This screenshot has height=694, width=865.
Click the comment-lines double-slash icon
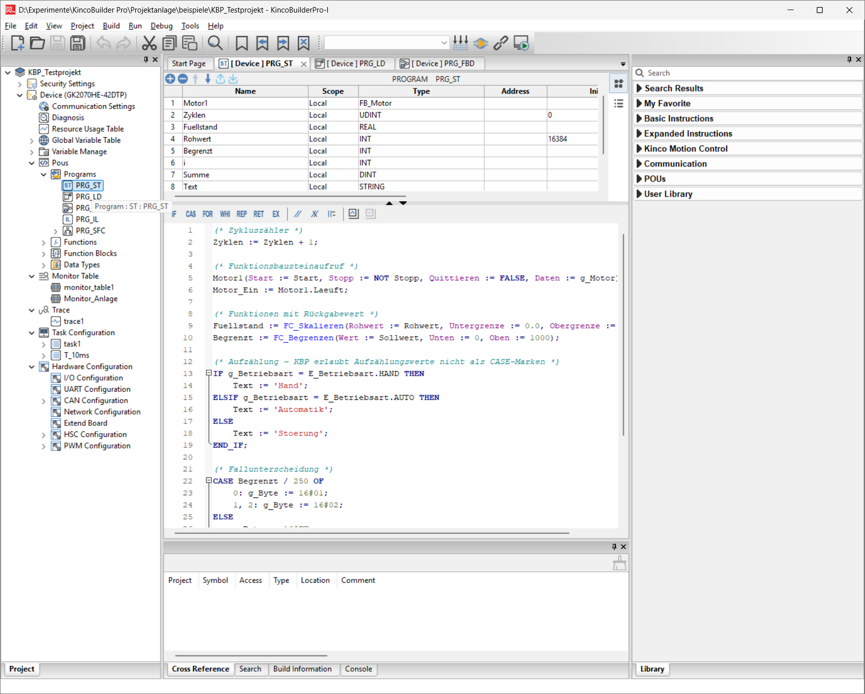click(x=298, y=214)
